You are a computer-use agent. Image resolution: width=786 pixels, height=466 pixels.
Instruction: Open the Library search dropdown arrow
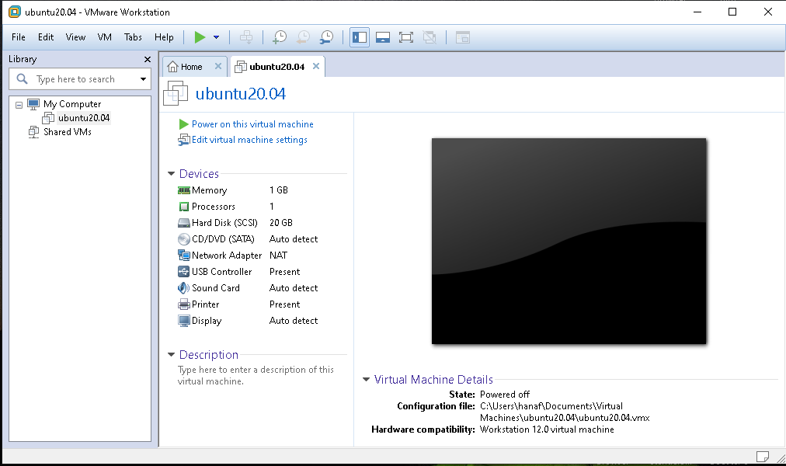[144, 79]
